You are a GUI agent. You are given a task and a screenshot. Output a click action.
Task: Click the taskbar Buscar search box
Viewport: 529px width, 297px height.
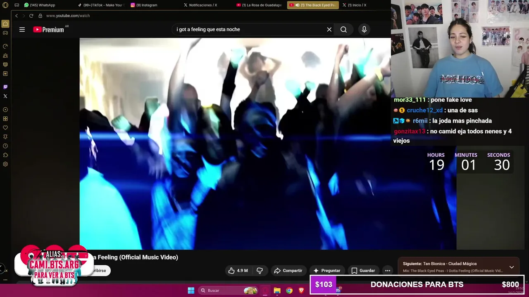pyautogui.click(x=229, y=290)
